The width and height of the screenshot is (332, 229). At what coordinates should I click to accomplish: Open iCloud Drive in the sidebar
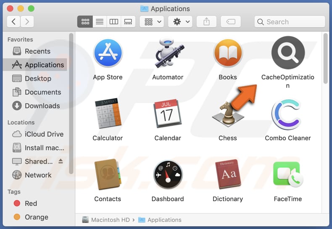35,134
